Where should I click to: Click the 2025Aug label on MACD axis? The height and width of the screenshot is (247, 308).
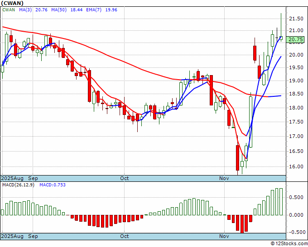click(12, 236)
